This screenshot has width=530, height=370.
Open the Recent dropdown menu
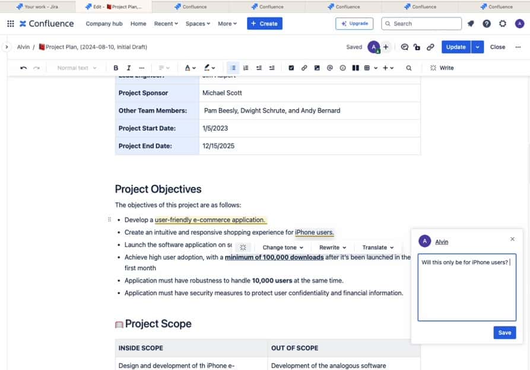click(x=166, y=24)
